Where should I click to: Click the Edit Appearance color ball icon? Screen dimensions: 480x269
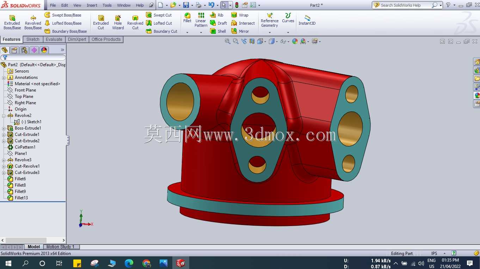(295, 41)
